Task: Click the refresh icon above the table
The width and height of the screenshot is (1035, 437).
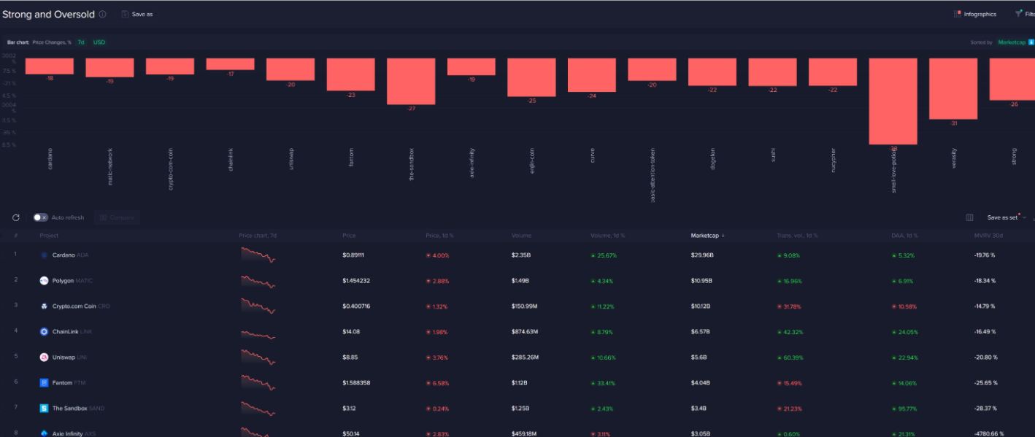Action: 16,217
